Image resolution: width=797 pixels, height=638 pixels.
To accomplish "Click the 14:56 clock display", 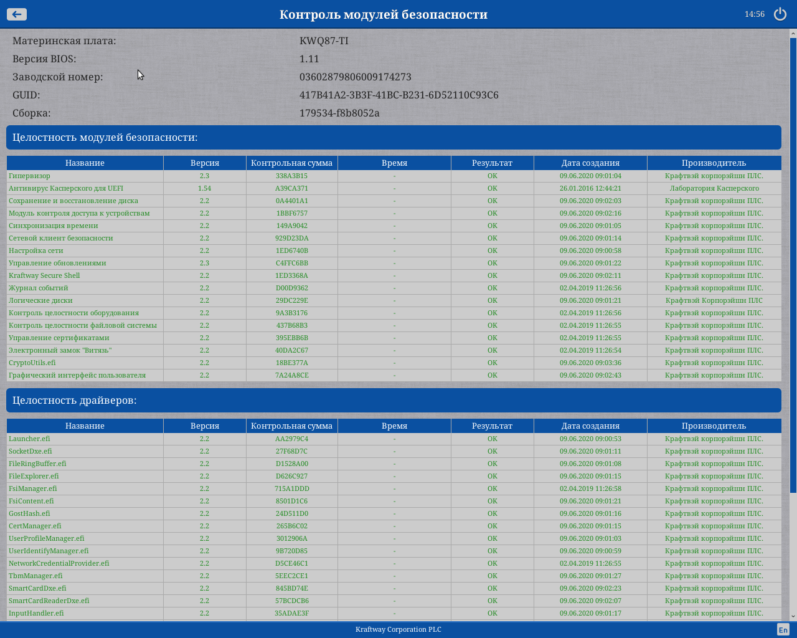I will coord(754,14).
